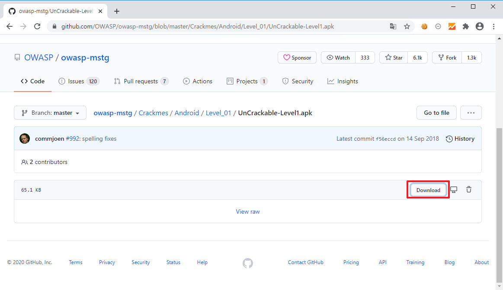Click the browser forward arrow

[x=23, y=27]
